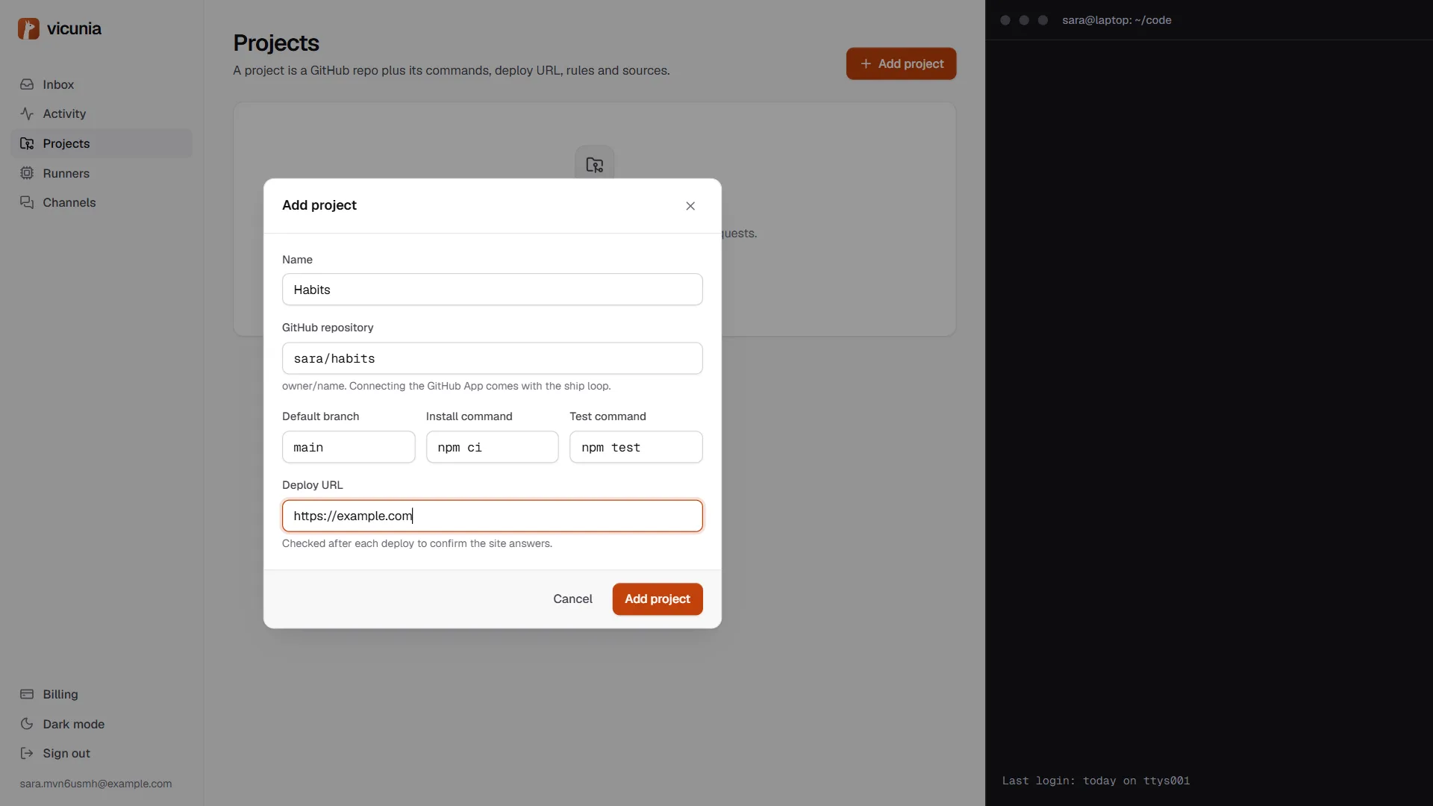Click the vicunia logo icon
This screenshot has width=1433, height=806.
[x=28, y=28]
